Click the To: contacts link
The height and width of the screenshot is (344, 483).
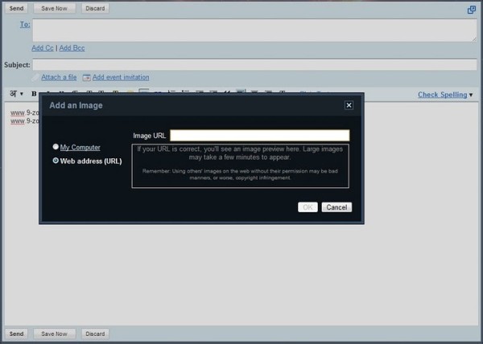pos(24,25)
